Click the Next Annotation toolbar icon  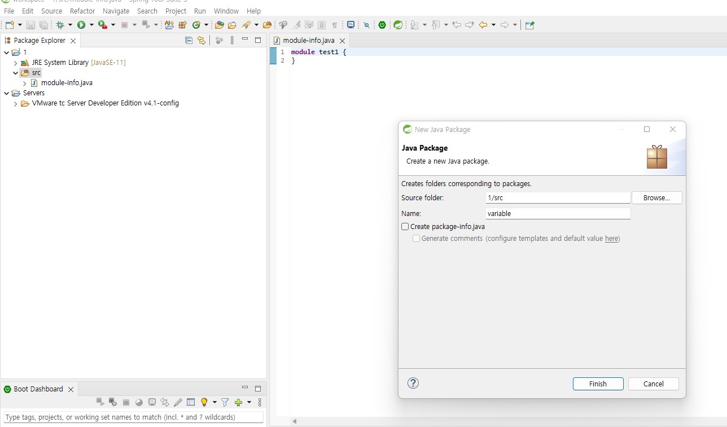point(414,25)
